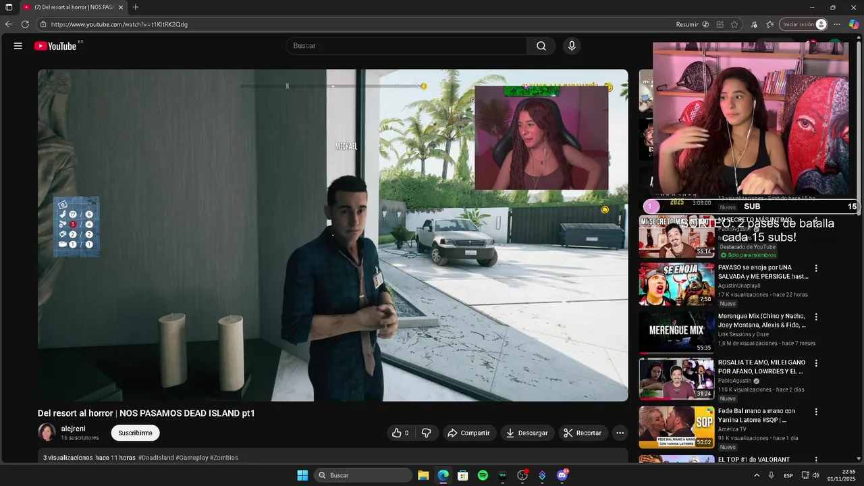
Task: Open alejreni channel avatar
Action: [47, 432]
